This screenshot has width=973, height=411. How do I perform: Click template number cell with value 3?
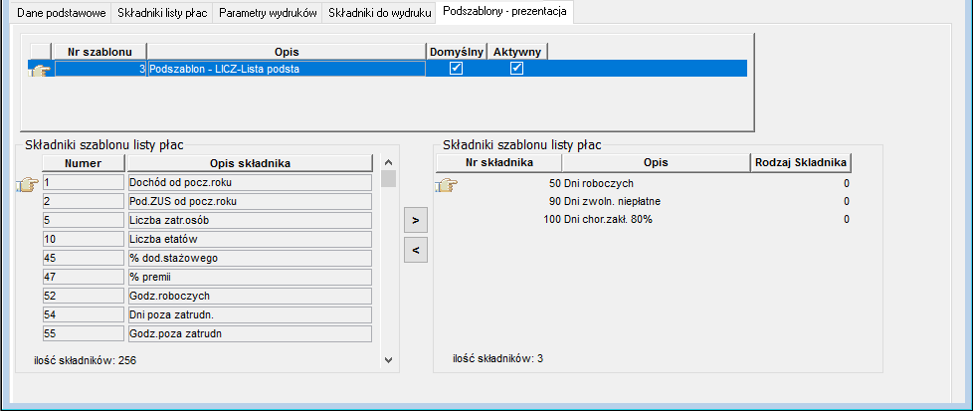click(100, 69)
